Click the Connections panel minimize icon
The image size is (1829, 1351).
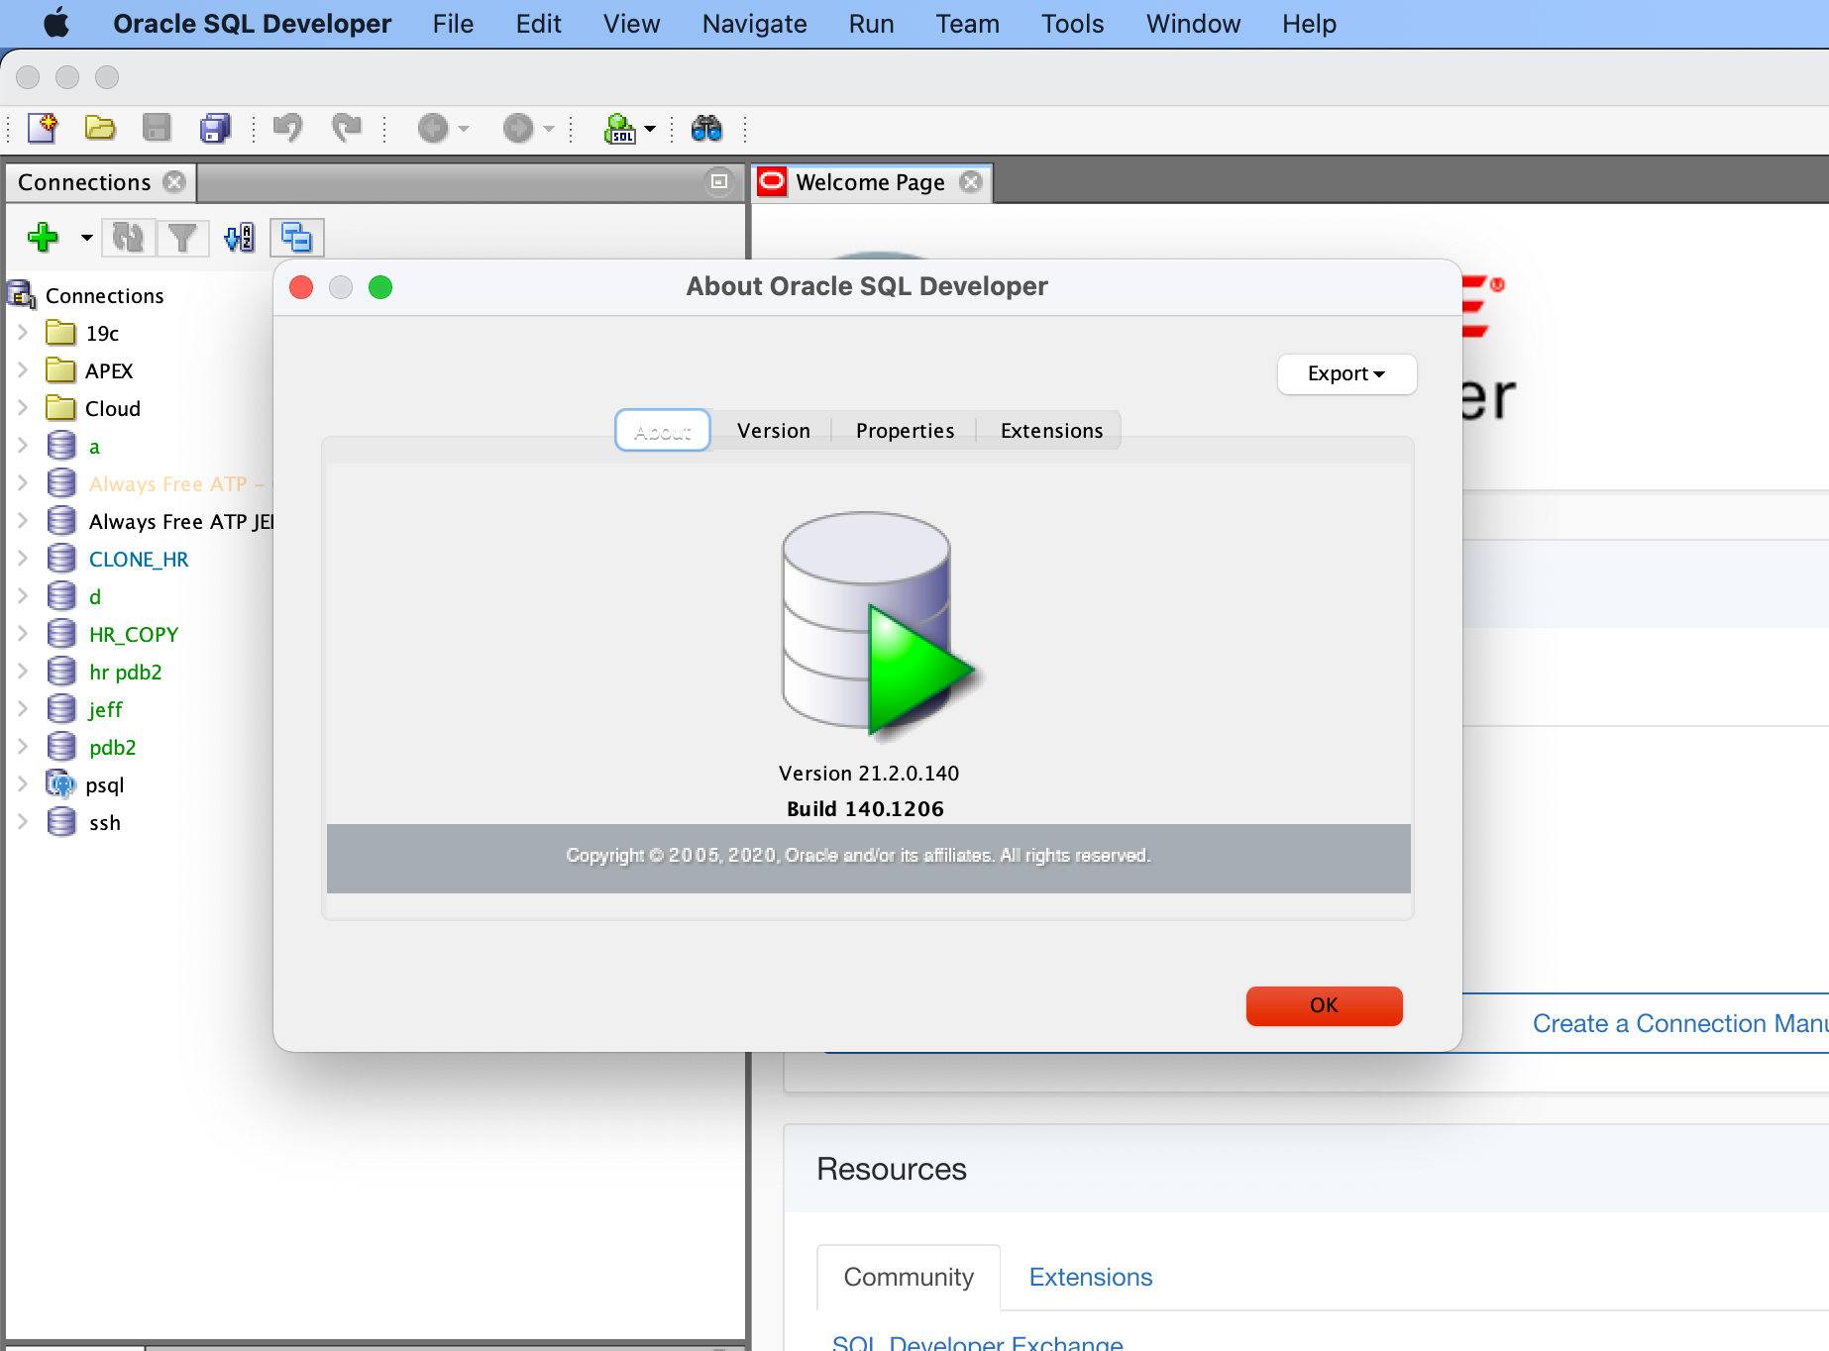719,181
